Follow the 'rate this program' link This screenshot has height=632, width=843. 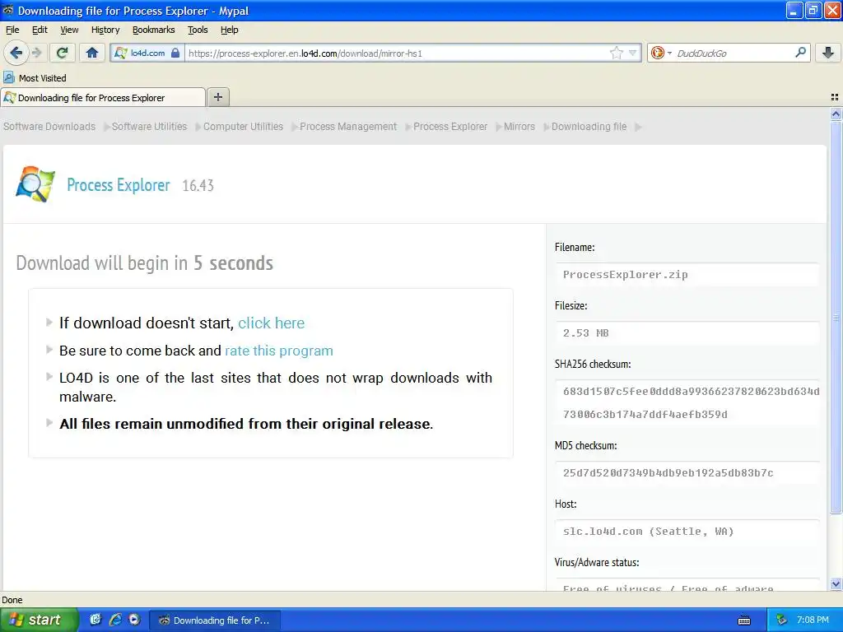pyautogui.click(x=278, y=351)
